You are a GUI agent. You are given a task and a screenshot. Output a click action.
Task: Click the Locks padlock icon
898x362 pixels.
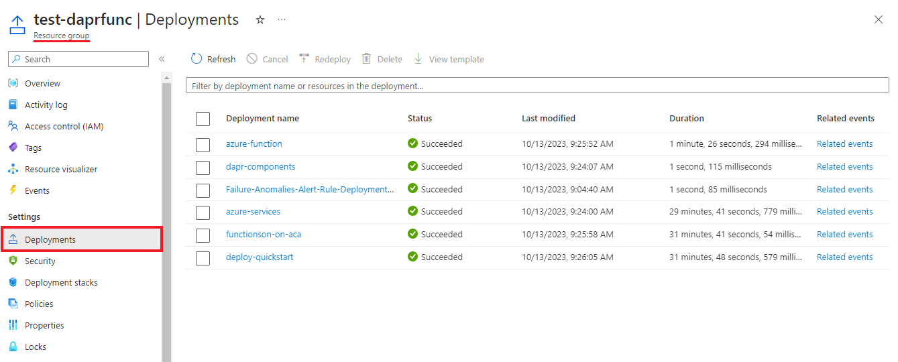[13, 347]
